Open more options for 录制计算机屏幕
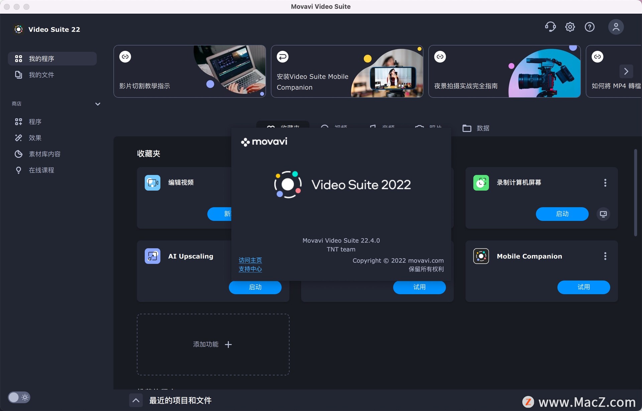This screenshot has width=642, height=411. pyautogui.click(x=605, y=183)
